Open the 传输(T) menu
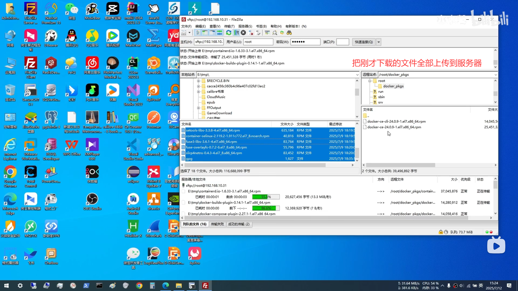The image size is (518, 291). (x=229, y=26)
